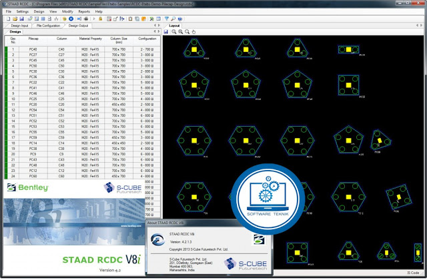
Task: Switch to the Design Input tab
Action: 19,25
